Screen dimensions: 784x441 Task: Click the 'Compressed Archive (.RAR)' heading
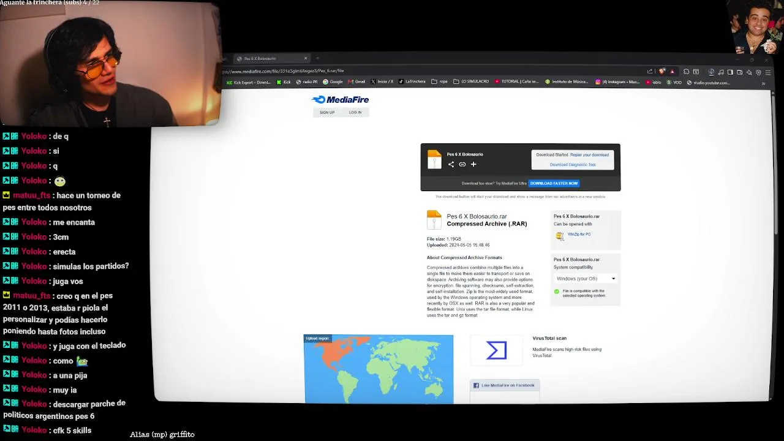(x=486, y=224)
